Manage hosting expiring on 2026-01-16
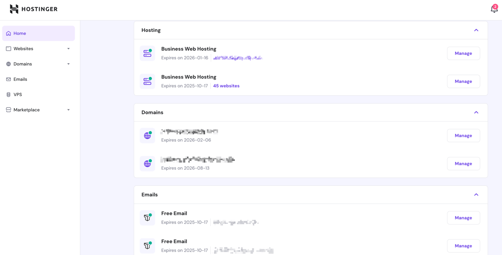This screenshot has width=502, height=255. 464,53
